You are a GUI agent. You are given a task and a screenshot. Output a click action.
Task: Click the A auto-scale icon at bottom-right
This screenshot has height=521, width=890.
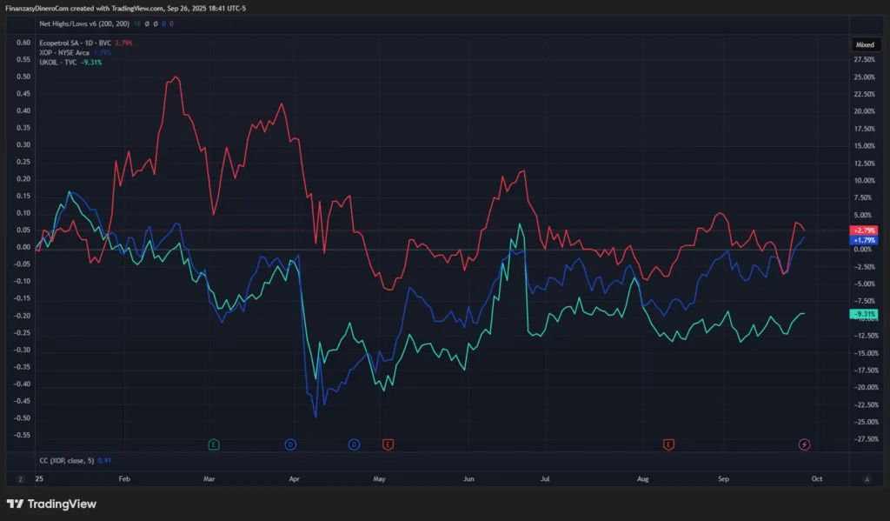tap(867, 478)
